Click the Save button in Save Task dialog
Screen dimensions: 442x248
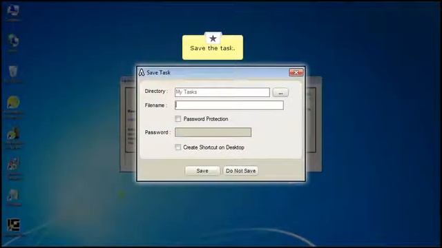click(x=202, y=171)
